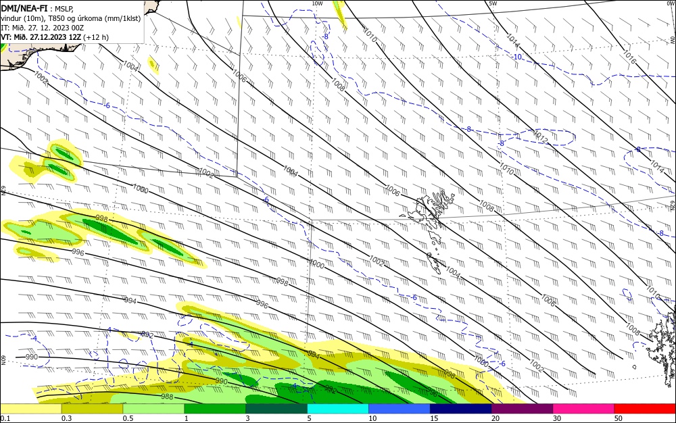Viewport: 676px width, 423px height.
Task: Click the pink 30–50 legend swatch
Action: 583,409
